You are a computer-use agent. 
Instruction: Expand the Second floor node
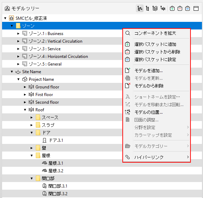tap(25, 102)
